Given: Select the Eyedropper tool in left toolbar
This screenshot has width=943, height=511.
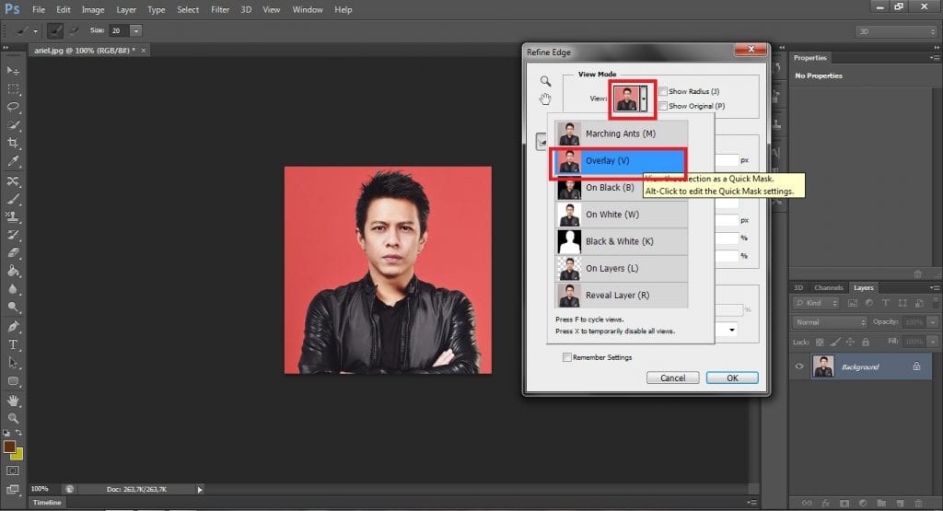Looking at the screenshot, I should click(x=13, y=161).
